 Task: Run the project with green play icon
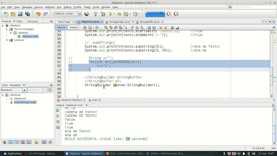(111, 14)
